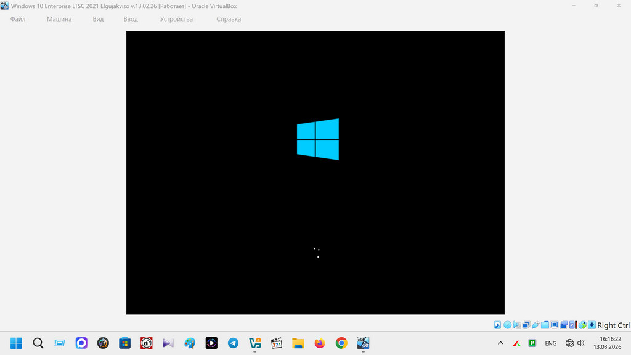Viewport: 631px width, 355px height.
Task: Open File Explorer from taskbar
Action: [x=298, y=343]
